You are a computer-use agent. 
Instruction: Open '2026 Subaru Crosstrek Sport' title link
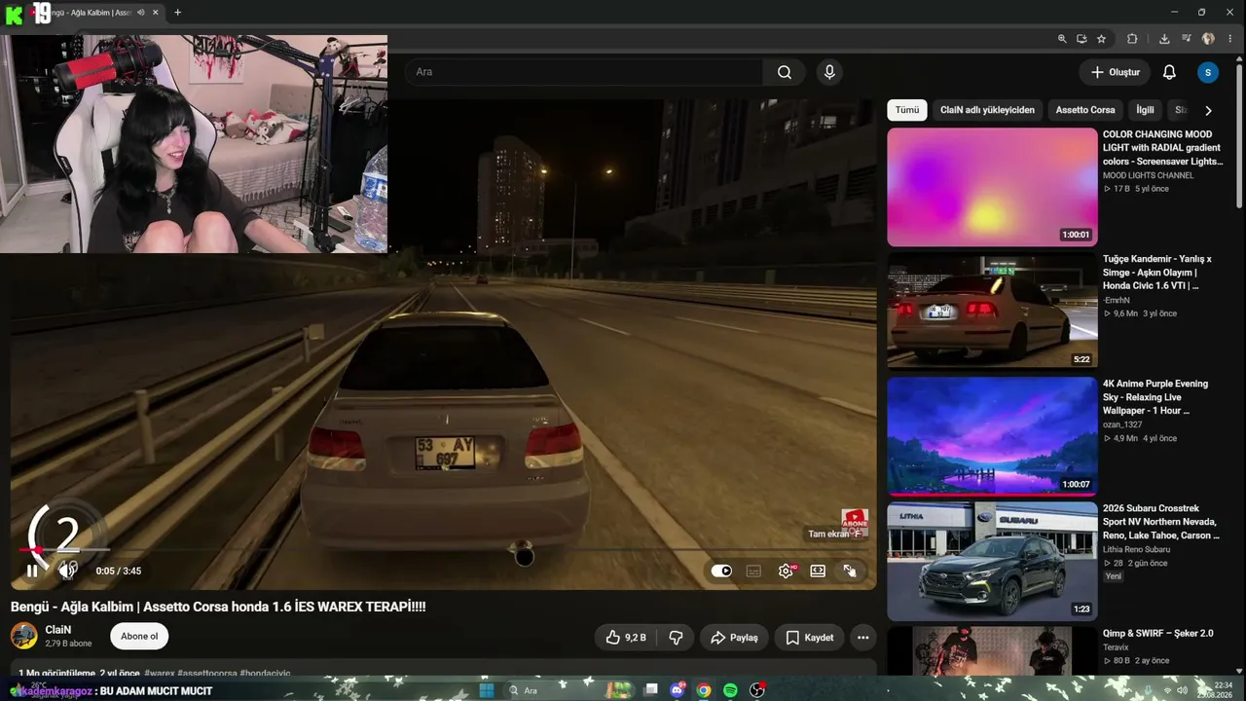point(1160,522)
